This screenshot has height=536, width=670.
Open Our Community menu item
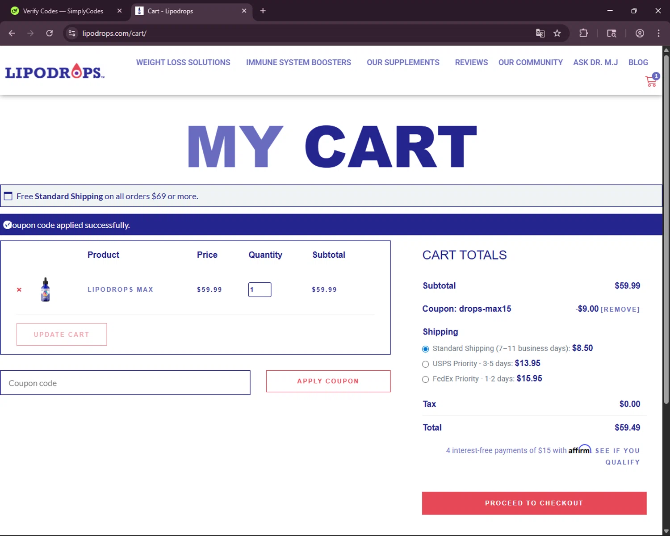click(531, 63)
